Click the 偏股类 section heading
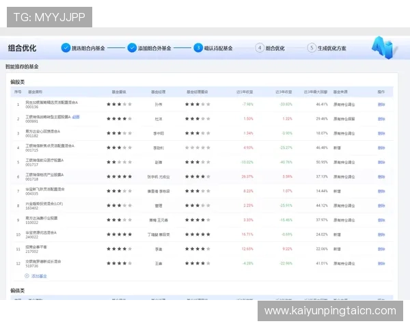Image resolution: width=410 pixels, height=328 pixels. 18,82
